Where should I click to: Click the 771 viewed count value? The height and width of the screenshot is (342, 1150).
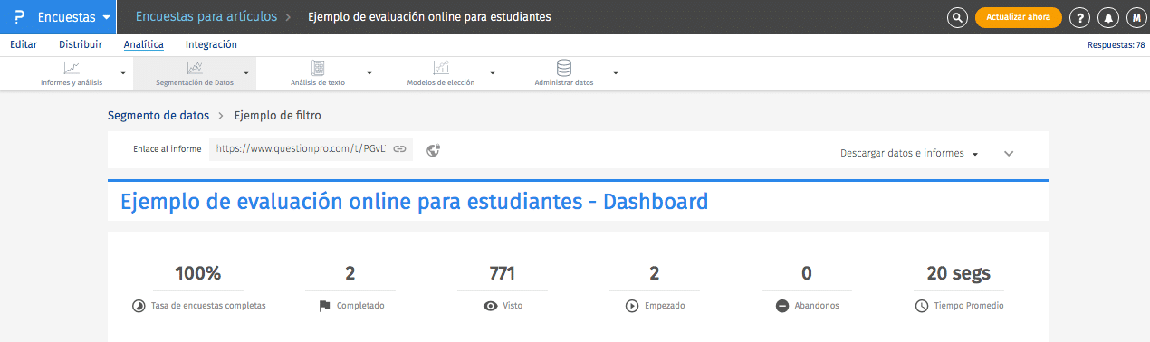pos(502,273)
